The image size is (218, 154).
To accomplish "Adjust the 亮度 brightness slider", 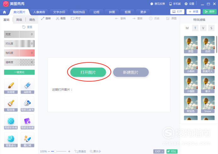I will coord(19,34).
